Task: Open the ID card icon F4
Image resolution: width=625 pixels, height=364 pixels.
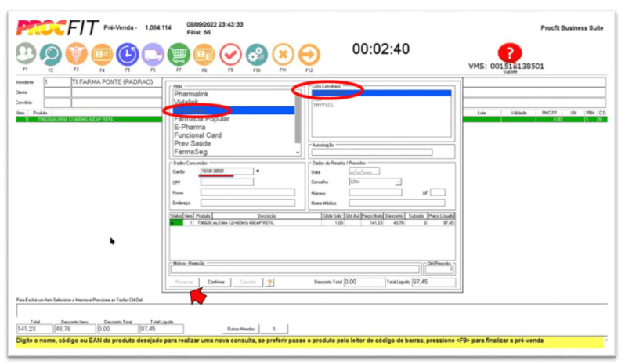Action: pos(102,54)
